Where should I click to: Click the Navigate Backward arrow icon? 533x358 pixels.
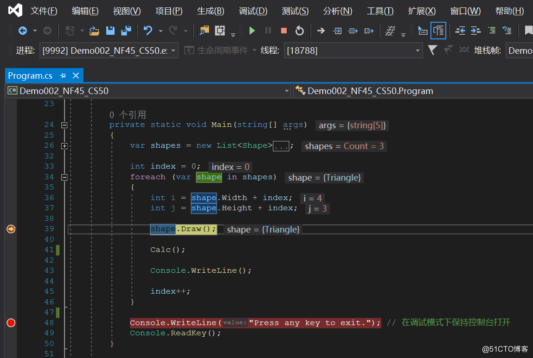tap(22, 31)
